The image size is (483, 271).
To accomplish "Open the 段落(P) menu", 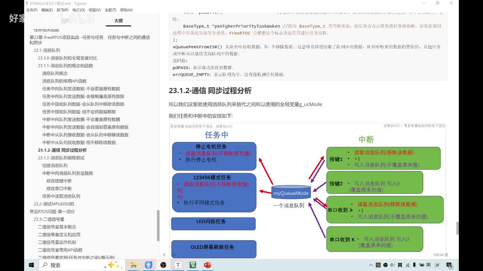I will pos(63,10).
